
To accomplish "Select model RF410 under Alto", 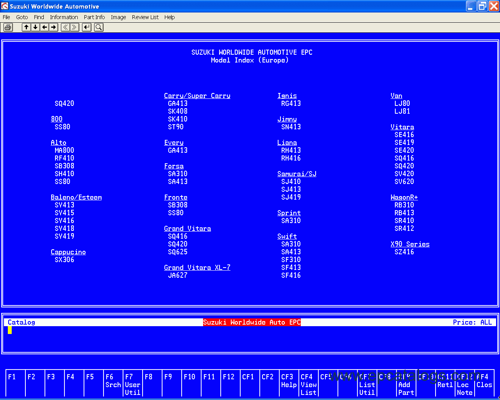I will pyautogui.click(x=64, y=158).
